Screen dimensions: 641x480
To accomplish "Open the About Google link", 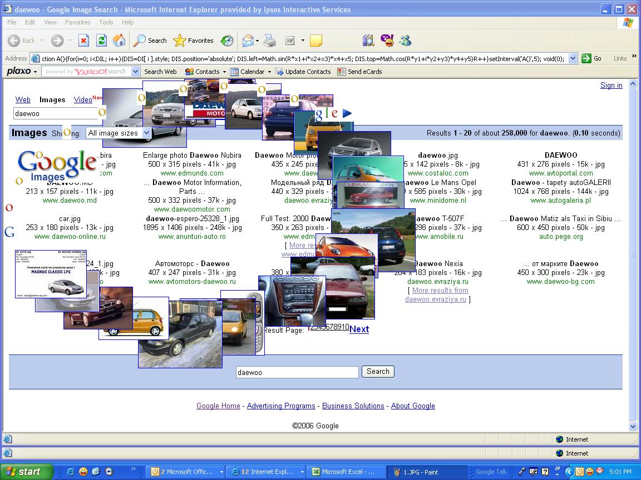I will pyautogui.click(x=413, y=406).
